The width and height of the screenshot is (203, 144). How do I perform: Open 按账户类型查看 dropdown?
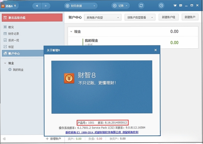click(140, 17)
